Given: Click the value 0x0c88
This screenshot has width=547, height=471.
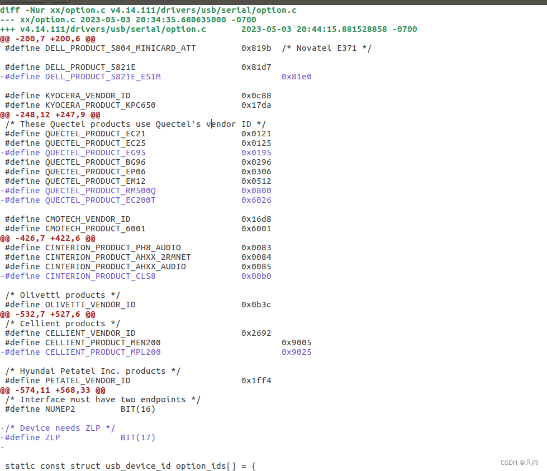Looking at the screenshot, I should [256, 96].
